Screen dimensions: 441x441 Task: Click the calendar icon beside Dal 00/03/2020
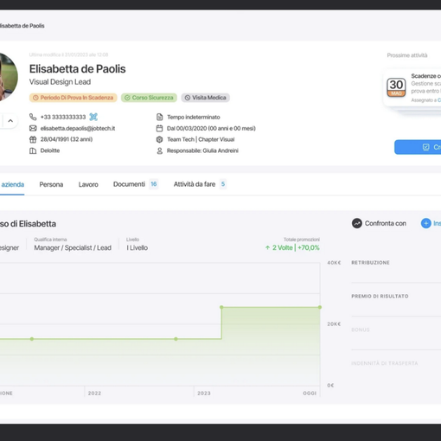[159, 128]
